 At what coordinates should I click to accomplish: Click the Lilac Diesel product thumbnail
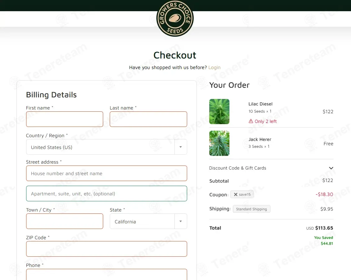219,112
